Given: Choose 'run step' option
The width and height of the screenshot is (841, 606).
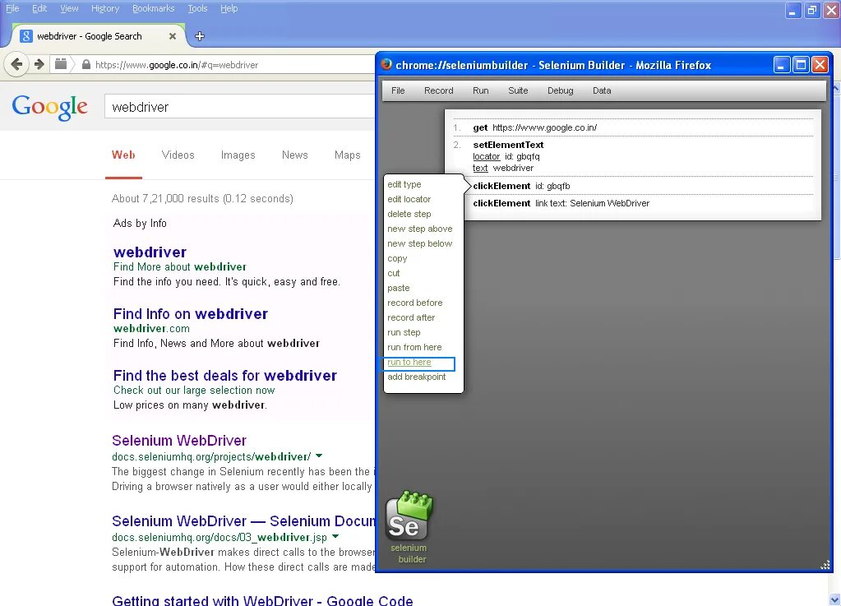Looking at the screenshot, I should tap(404, 332).
